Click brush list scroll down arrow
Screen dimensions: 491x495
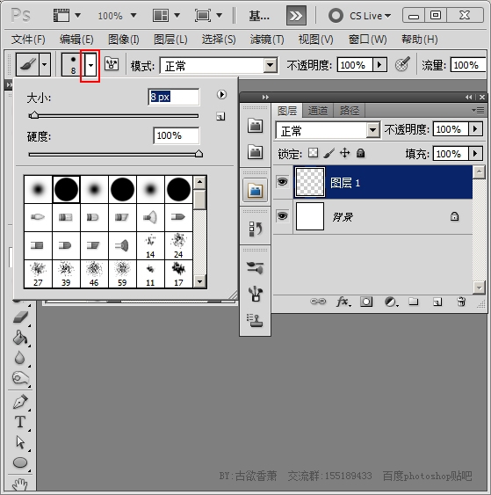click(x=200, y=281)
